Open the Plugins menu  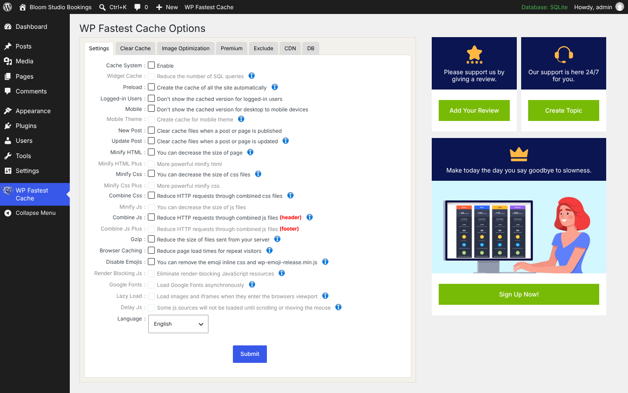click(35, 126)
